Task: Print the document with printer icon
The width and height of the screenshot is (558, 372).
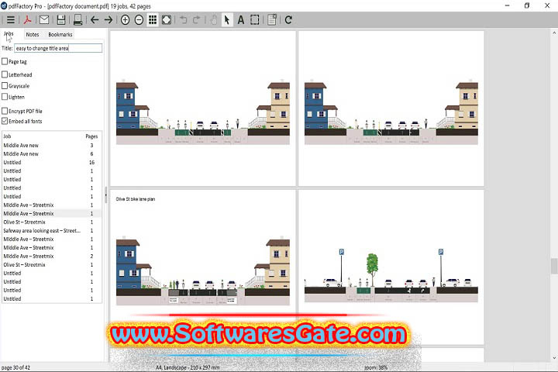Action: (x=78, y=20)
